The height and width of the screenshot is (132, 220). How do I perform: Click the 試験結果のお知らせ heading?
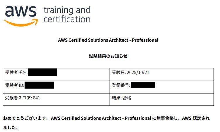click(108, 56)
